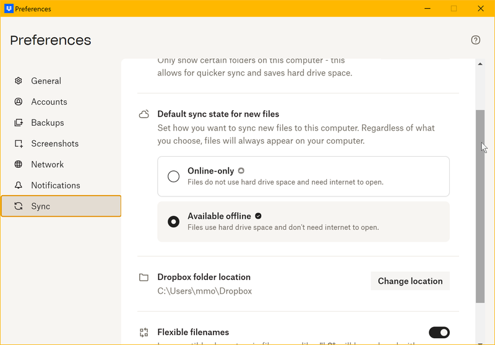This screenshot has width=495, height=345.
Task: Click the Dropbox logo in the title bar
Action: click(9, 9)
